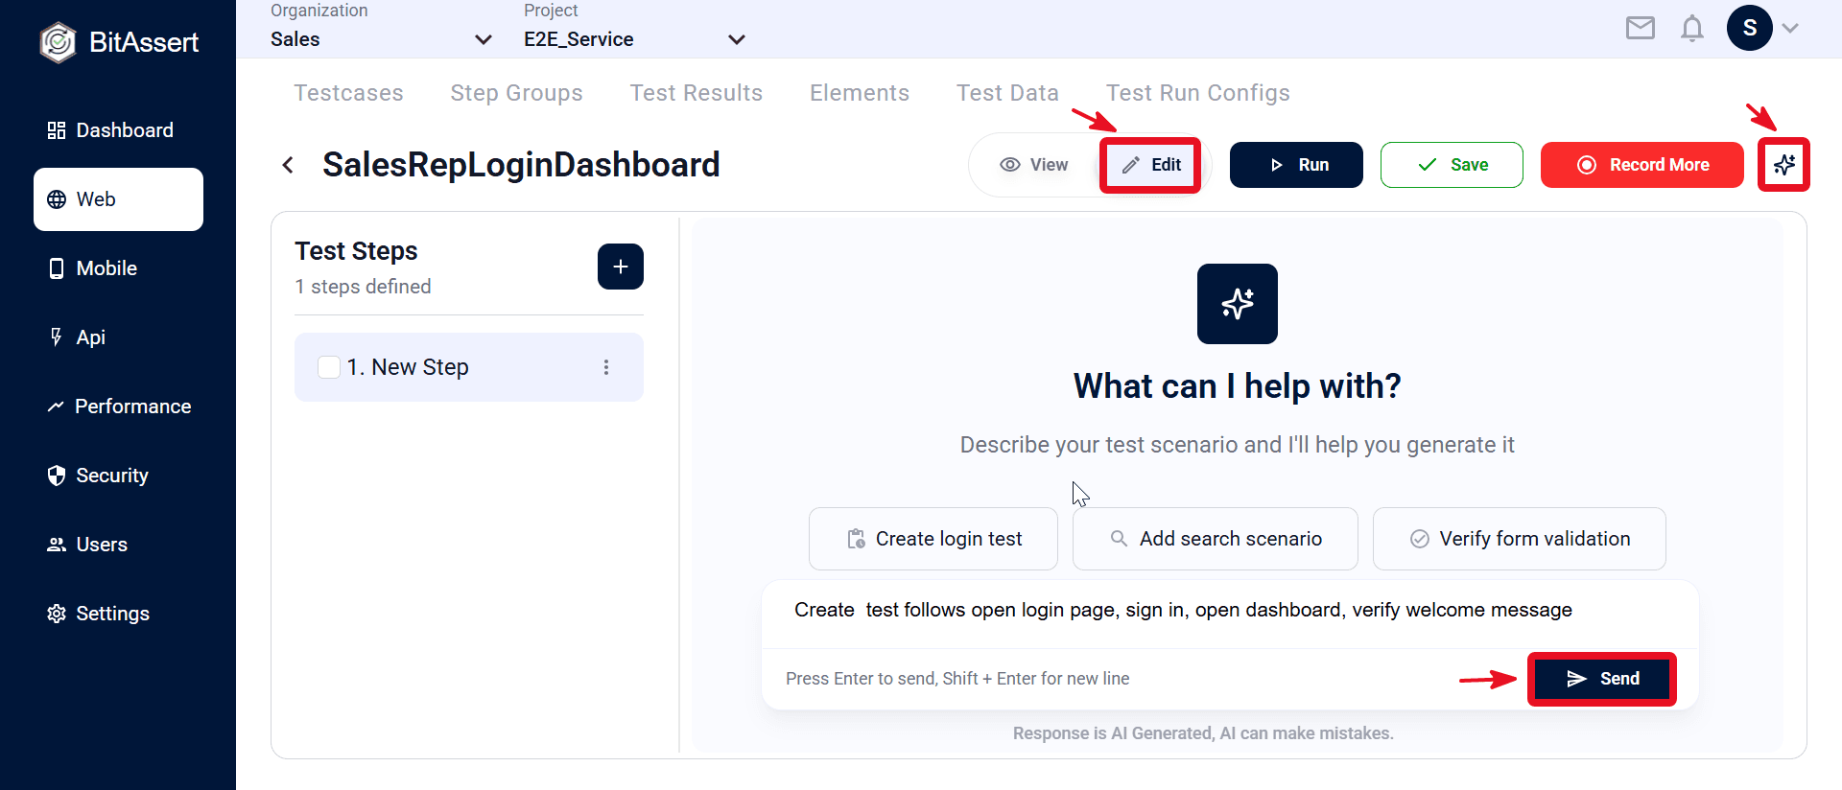Expand the Project E2E_Service dropdown

634,39
